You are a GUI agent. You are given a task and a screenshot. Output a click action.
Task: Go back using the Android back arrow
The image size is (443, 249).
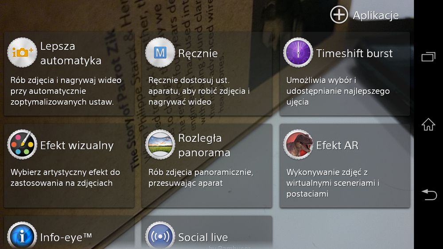[429, 194]
